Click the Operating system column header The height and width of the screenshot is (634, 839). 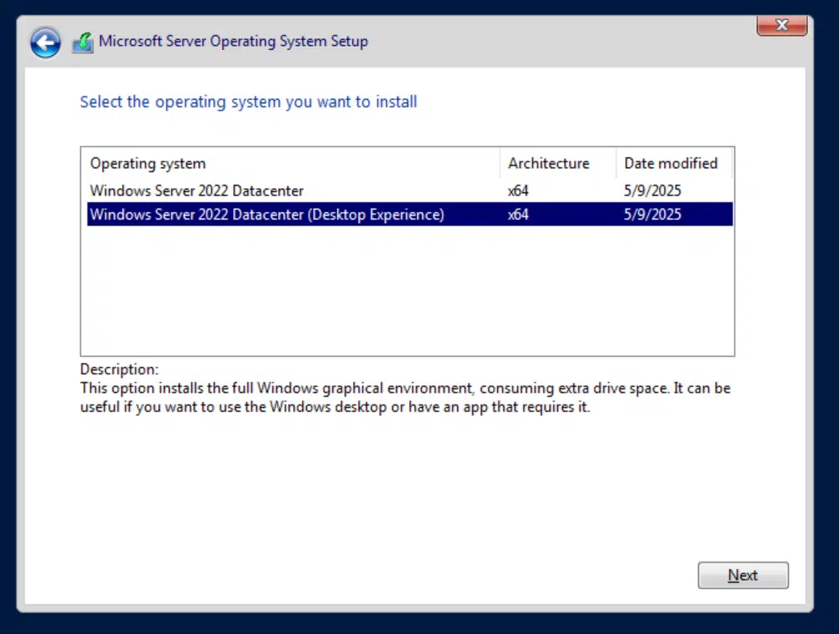point(148,163)
